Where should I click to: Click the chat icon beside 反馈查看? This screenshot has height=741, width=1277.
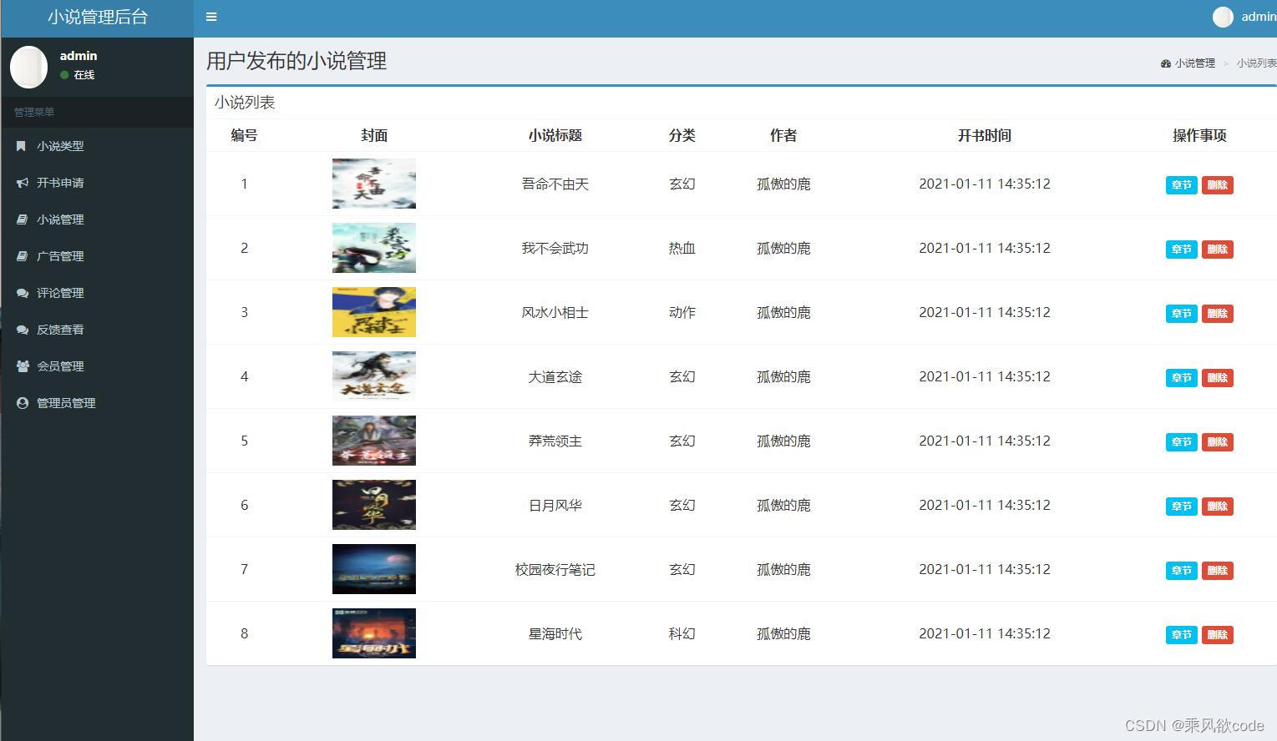tap(21, 330)
